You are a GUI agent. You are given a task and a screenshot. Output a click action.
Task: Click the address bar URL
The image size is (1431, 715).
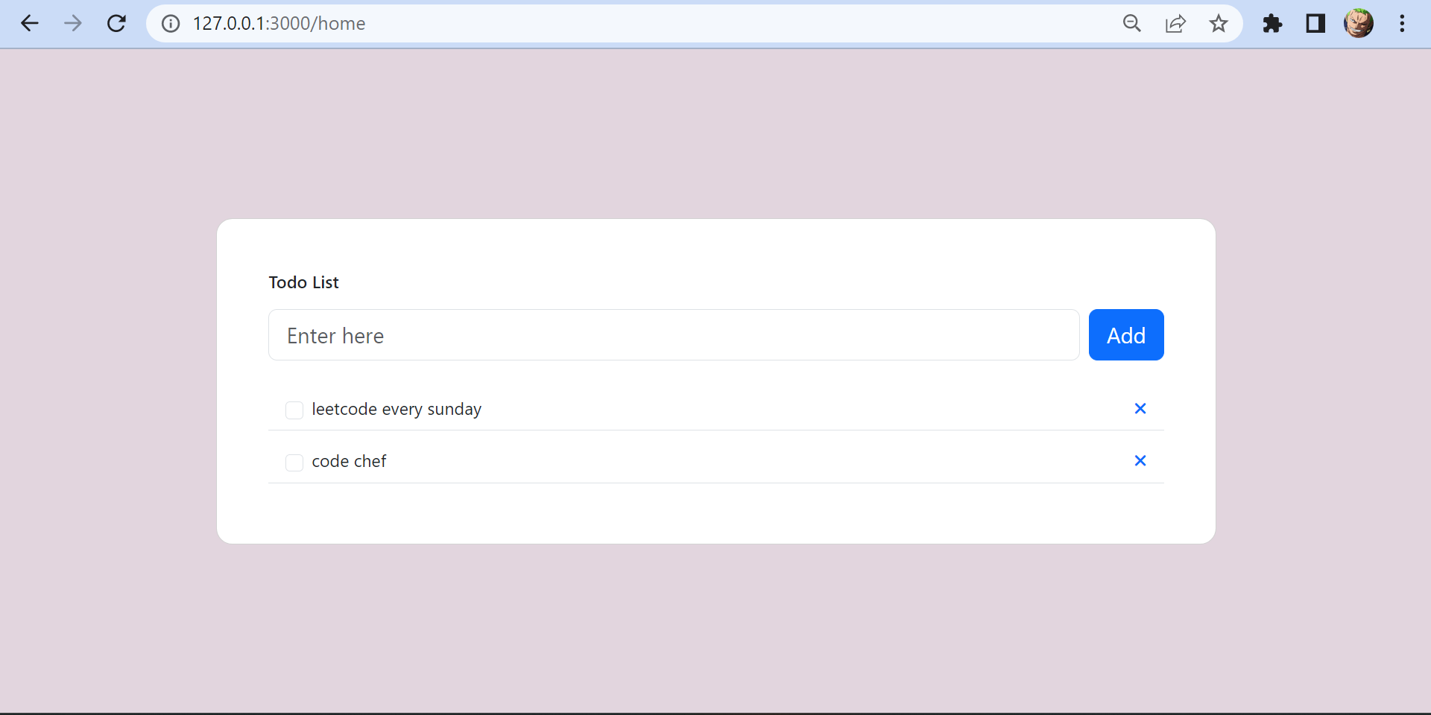pyautogui.click(x=279, y=23)
